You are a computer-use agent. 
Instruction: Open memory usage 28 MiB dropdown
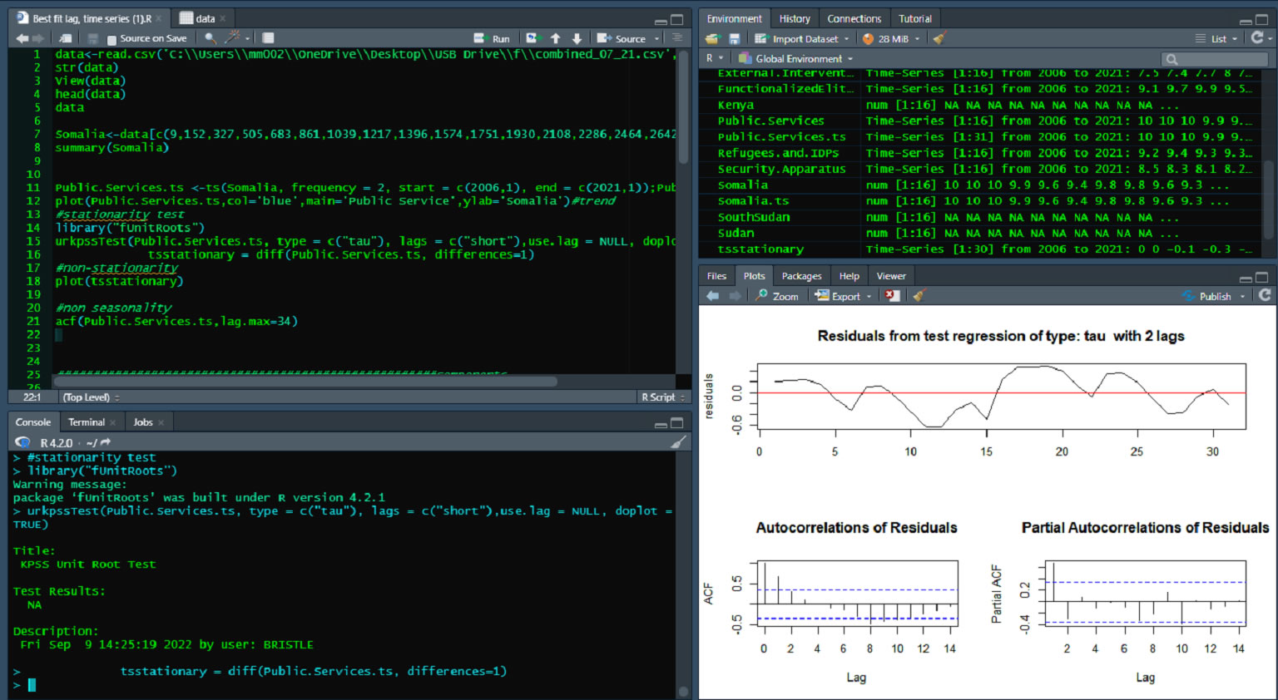[x=891, y=38]
